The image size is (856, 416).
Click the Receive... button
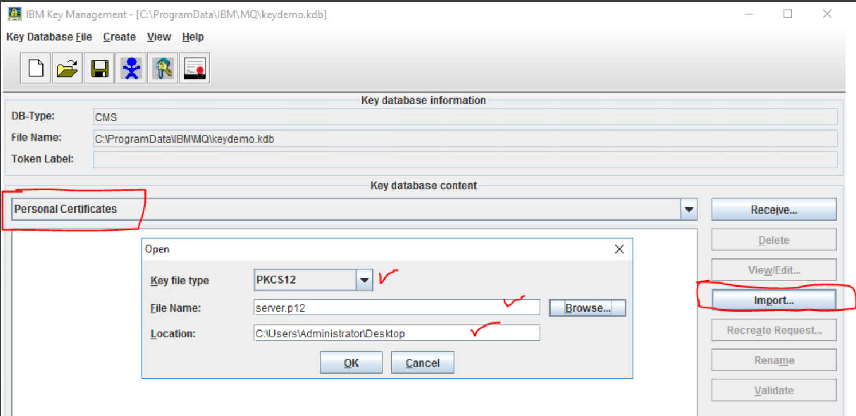(773, 210)
